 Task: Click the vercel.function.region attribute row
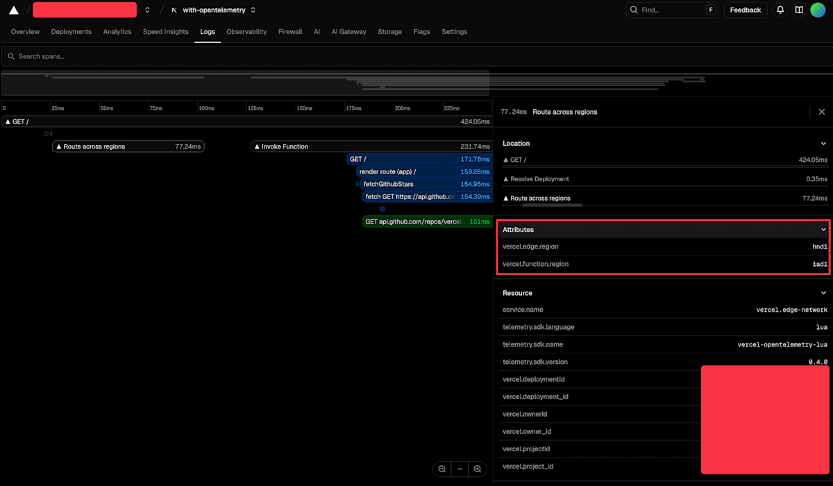(665, 264)
